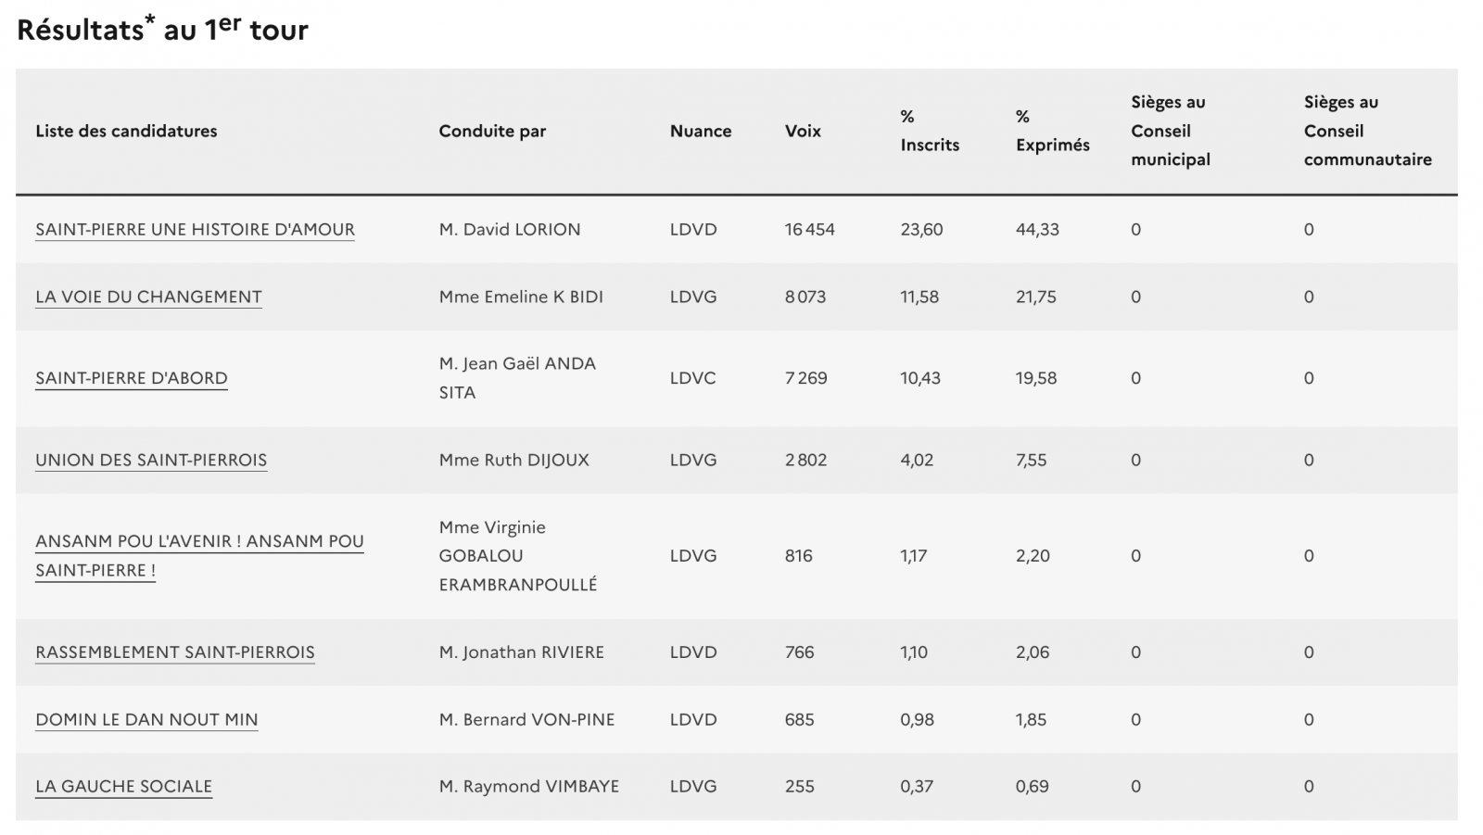The width and height of the screenshot is (1483, 835).
Task: Open the ANSANM POU L'AVENIR list link
Action: point(199,542)
